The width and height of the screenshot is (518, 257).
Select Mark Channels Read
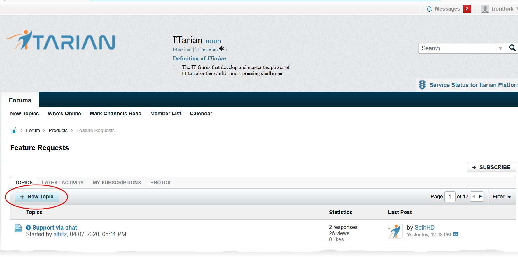coord(116,114)
